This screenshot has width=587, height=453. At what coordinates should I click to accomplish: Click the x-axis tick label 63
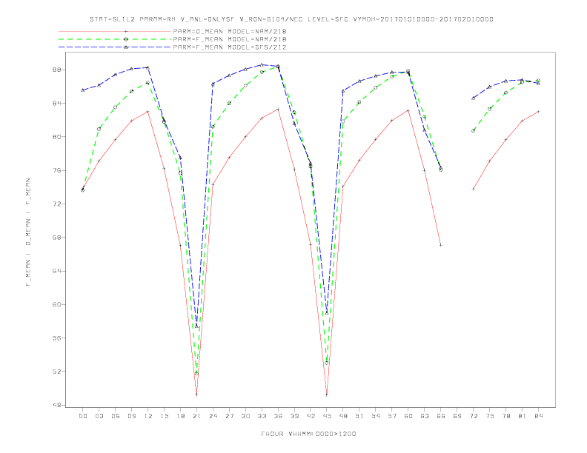coord(425,416)
